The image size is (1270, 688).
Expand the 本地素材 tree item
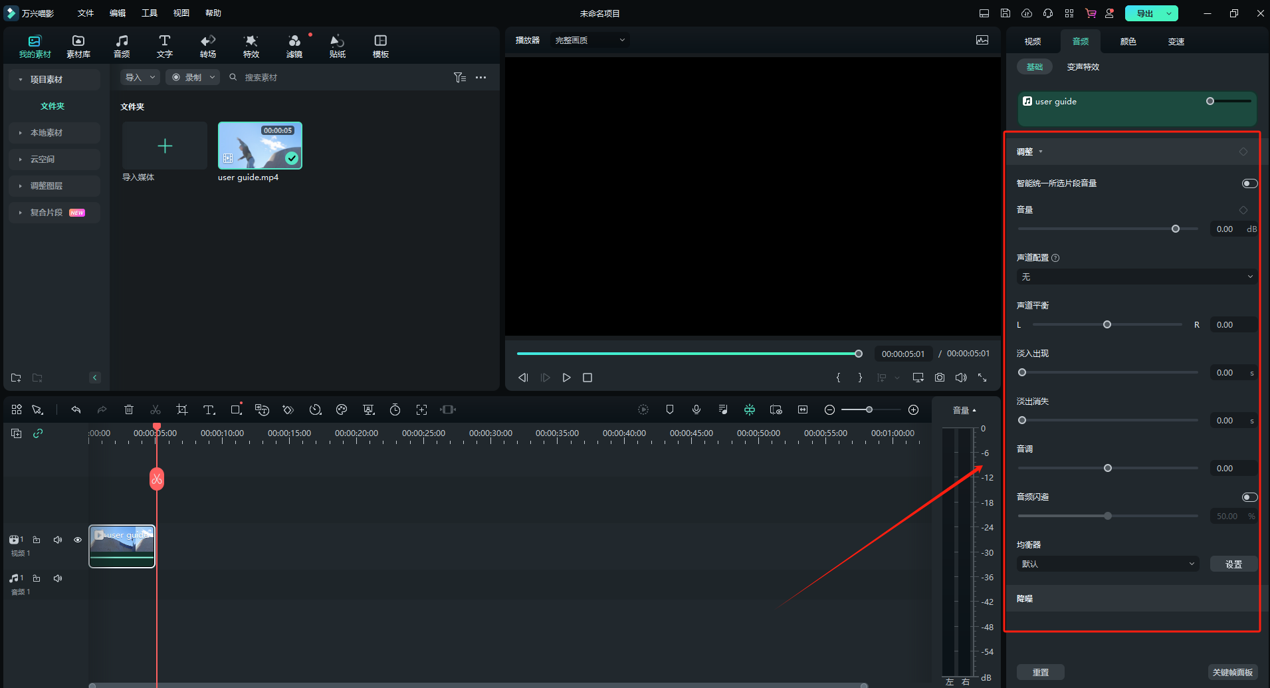pyautogui.click(x=47, y=133)
